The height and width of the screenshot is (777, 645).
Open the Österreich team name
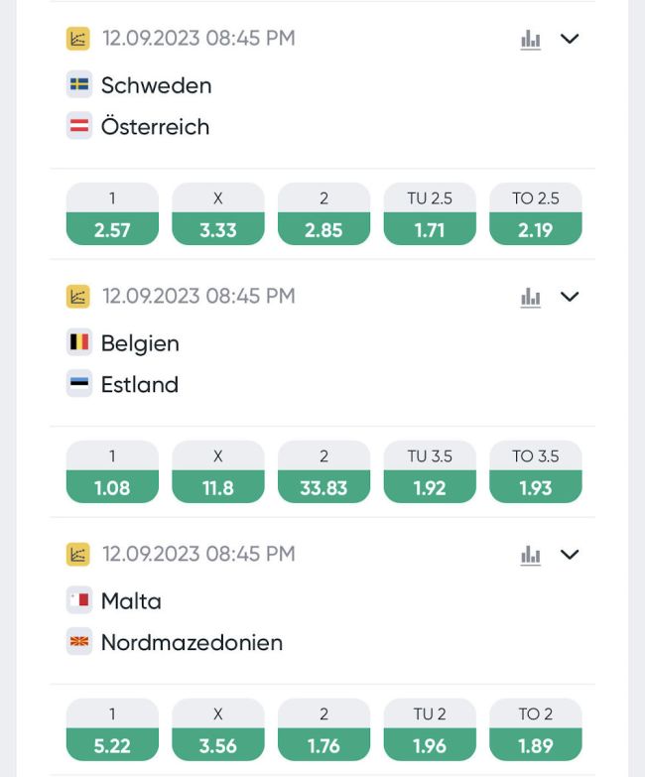(155, 127)
